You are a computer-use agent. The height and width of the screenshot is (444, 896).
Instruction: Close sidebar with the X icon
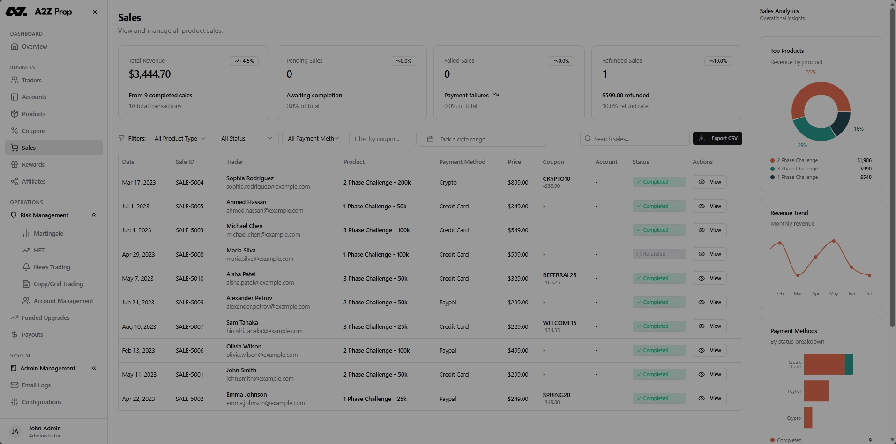click(x=95, y=12)
